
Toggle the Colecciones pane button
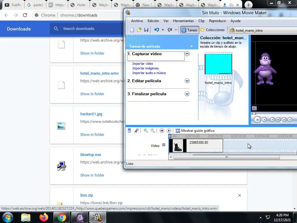213,30
